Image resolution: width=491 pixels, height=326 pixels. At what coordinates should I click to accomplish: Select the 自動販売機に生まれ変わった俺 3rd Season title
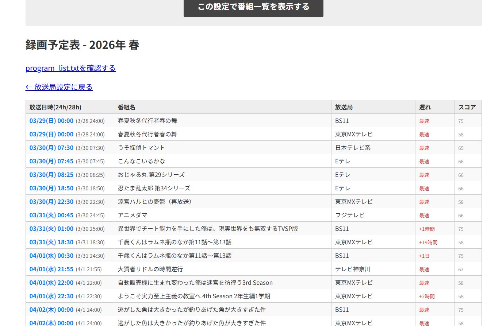pyautogui.click(x=195, y=283)
